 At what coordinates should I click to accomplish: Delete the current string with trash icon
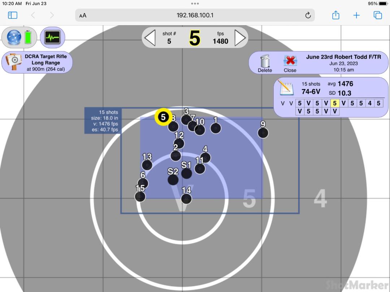[265, 63]
